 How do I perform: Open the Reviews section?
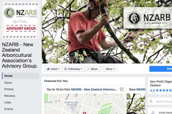[10, 96]
